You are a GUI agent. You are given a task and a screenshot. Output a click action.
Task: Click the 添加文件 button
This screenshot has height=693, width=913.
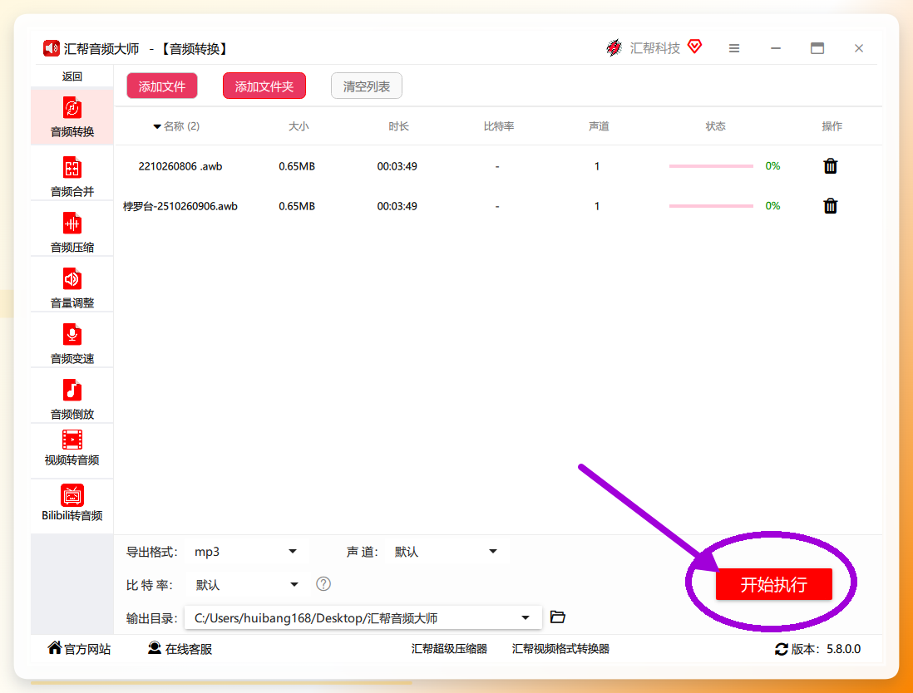[162, 86]
